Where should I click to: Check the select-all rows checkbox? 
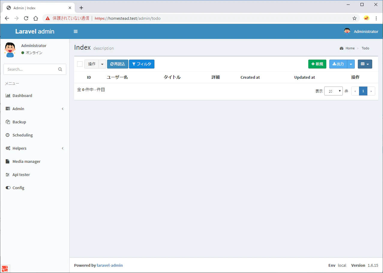[x=80, y=64]
